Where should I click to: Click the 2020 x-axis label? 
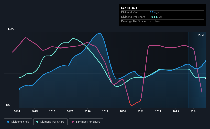123,111
